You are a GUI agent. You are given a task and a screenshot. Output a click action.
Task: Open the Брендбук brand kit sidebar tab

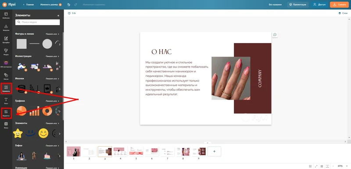click(6, 40)
